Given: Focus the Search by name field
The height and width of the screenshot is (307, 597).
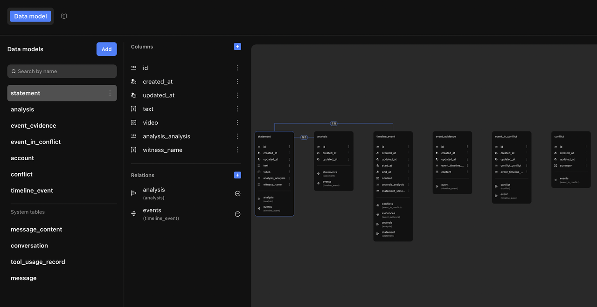Looking at the screenshot, I should 62,71.
